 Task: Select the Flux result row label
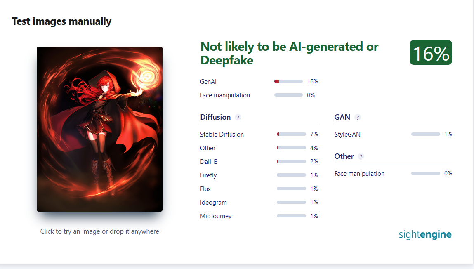(205, 189)
